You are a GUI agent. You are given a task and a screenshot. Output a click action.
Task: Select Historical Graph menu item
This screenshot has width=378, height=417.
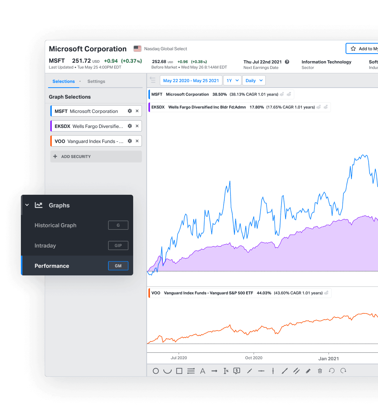56,225
